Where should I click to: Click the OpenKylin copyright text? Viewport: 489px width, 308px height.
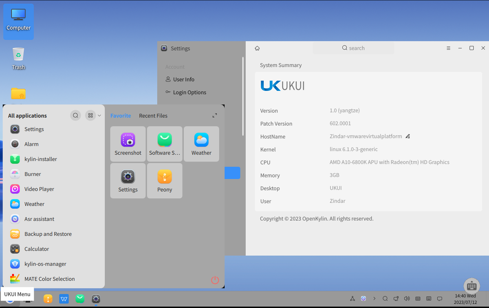pyautogui.click(x=317, y=219)
